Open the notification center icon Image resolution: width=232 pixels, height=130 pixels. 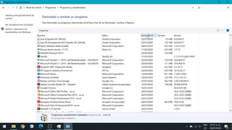coord(226,126)
